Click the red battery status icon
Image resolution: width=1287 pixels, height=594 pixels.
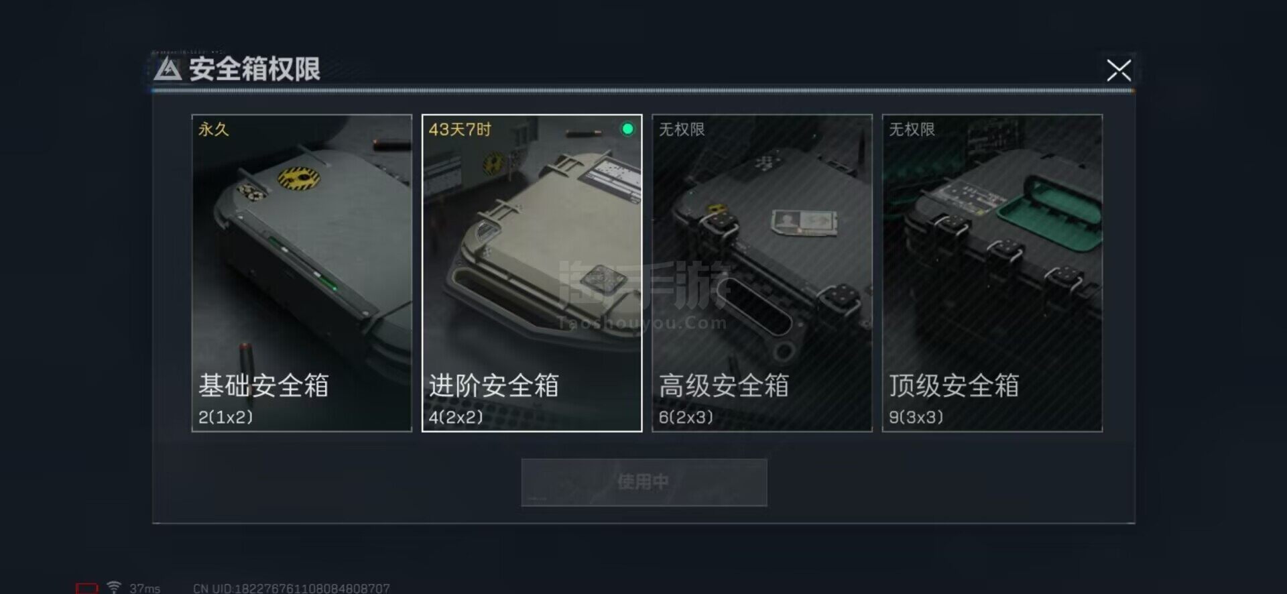(86, 588)
